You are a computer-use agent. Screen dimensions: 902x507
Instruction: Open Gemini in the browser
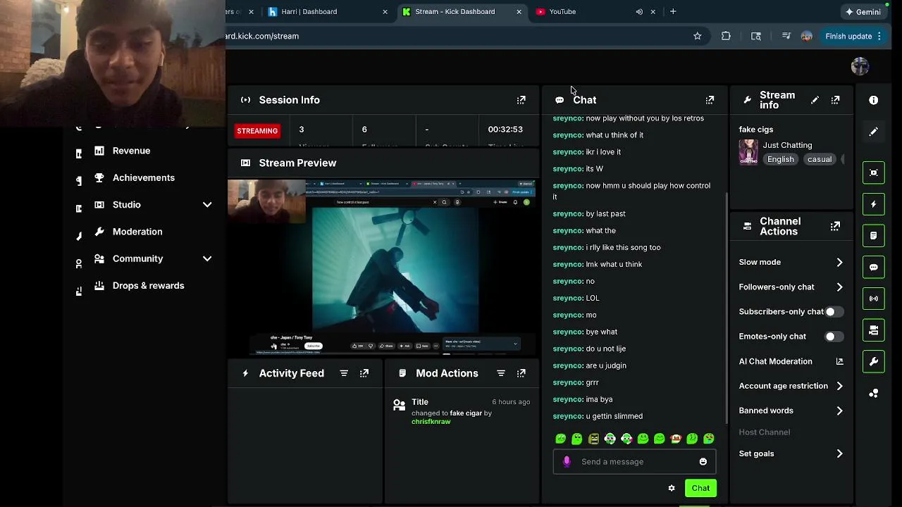click(863, 12)
